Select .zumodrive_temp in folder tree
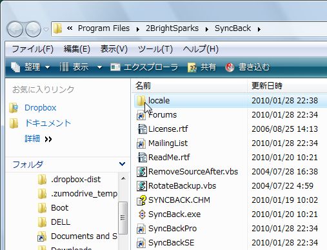 [x=84, y=194]
